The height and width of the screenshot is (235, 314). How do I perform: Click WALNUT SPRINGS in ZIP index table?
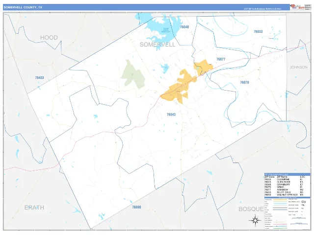[x=287, y=195]
